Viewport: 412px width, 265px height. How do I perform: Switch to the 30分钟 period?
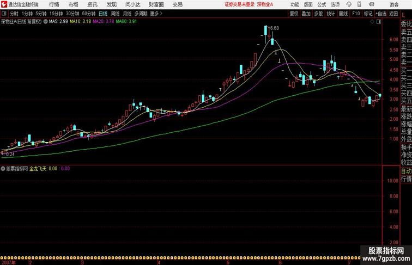point(72,14)
